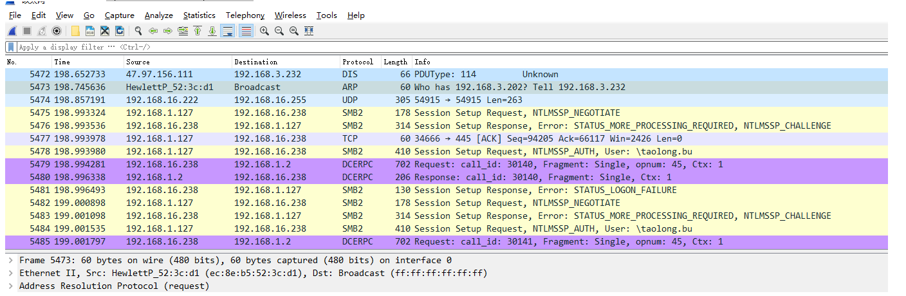
Task: Click the start capture shark fin icon
Action: [12, 31]
